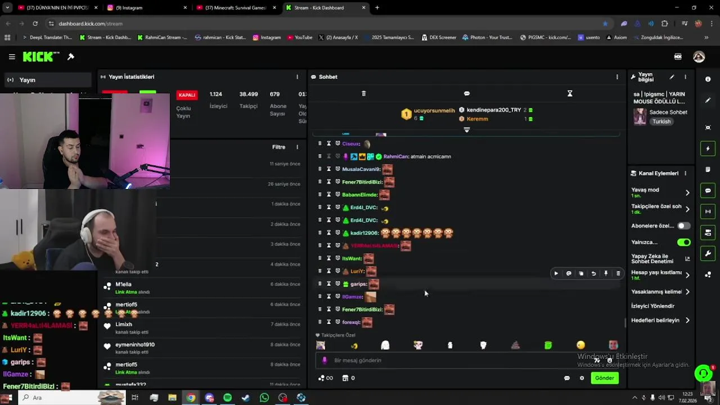Click the speech bubble icon in the chat toolbar
720x405 pixels.
[467, 93]
